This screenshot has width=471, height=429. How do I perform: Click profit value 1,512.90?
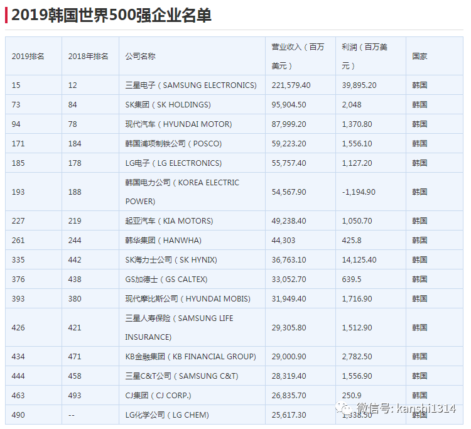357,328
